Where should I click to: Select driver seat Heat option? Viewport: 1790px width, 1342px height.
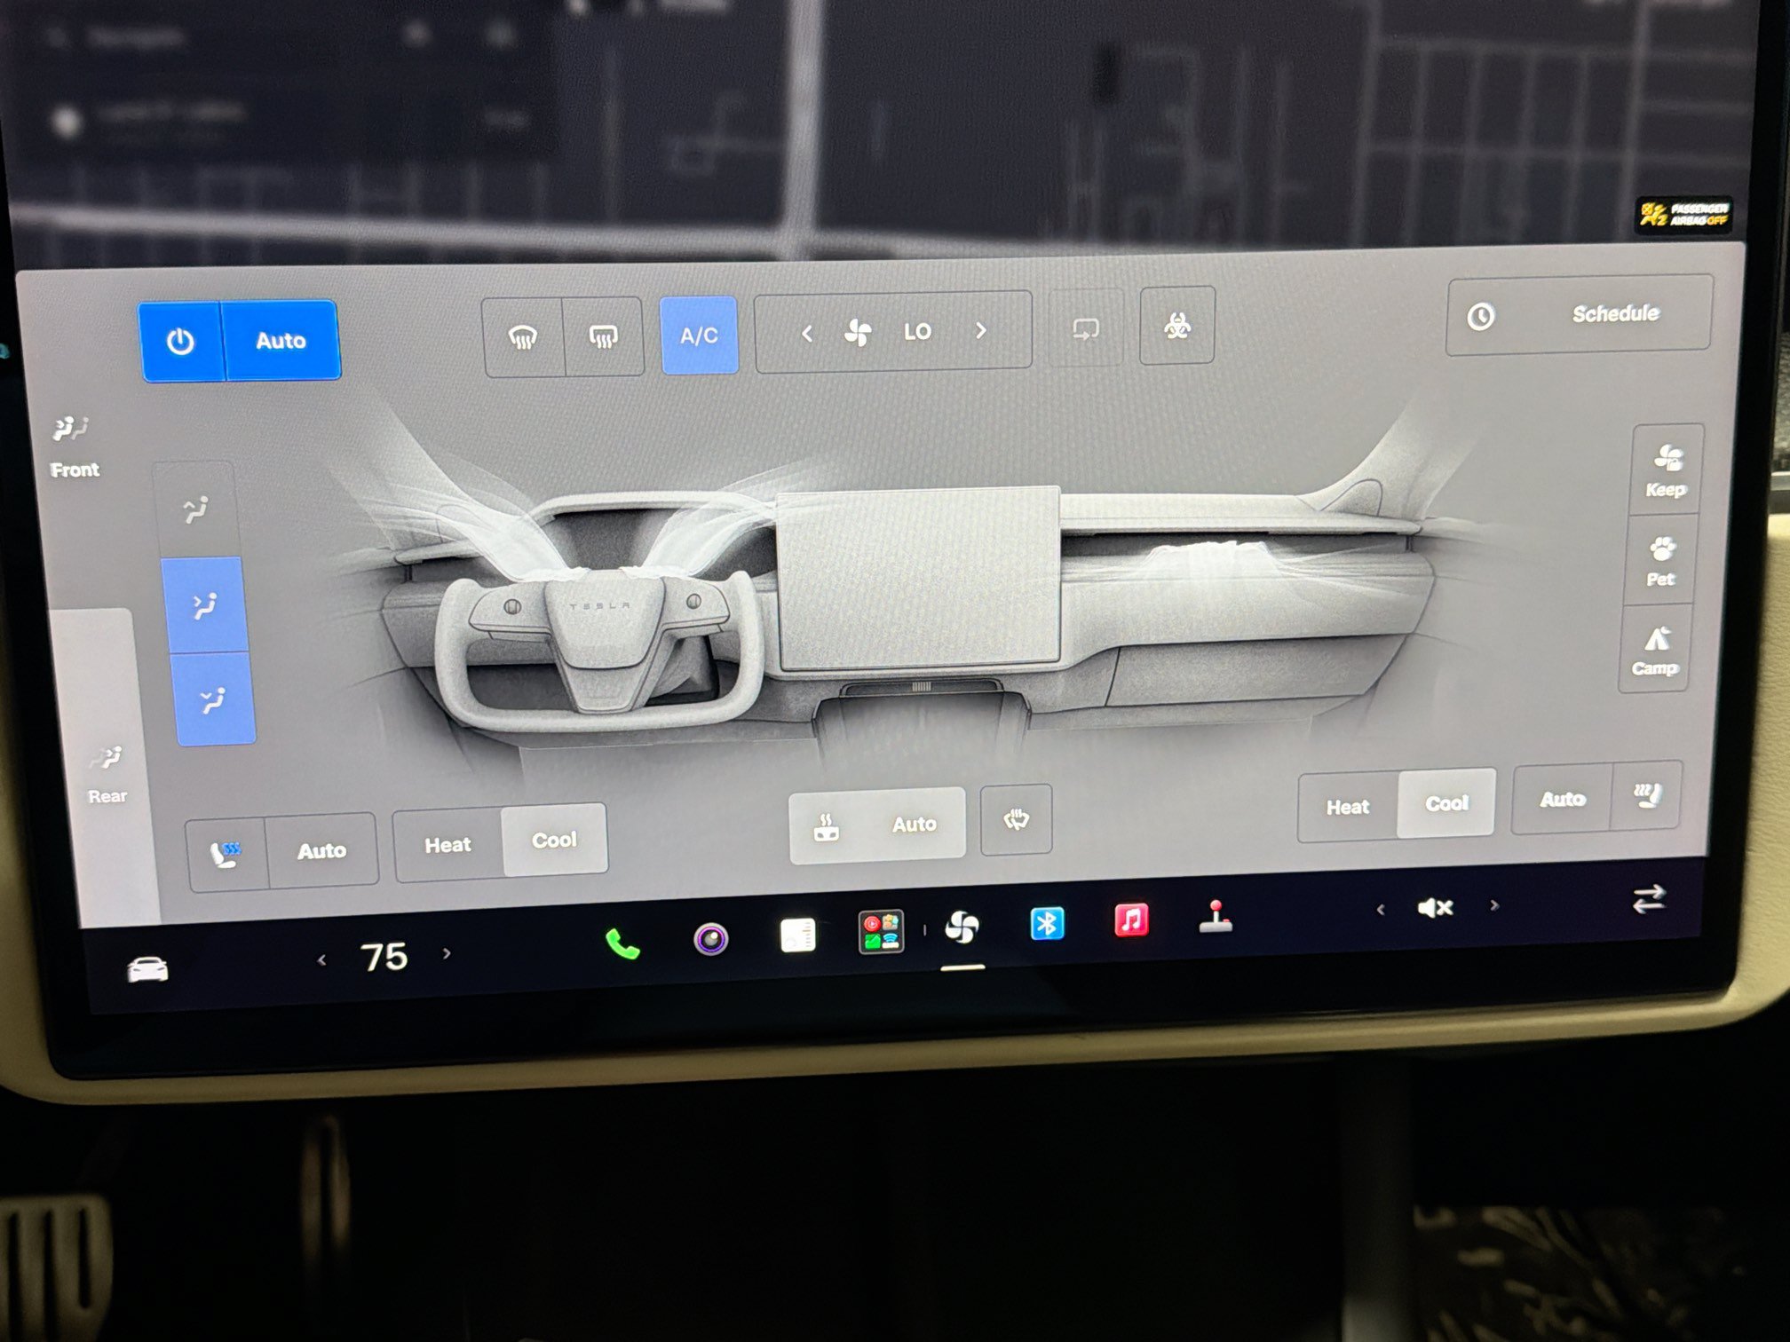(x=447, y=845)
